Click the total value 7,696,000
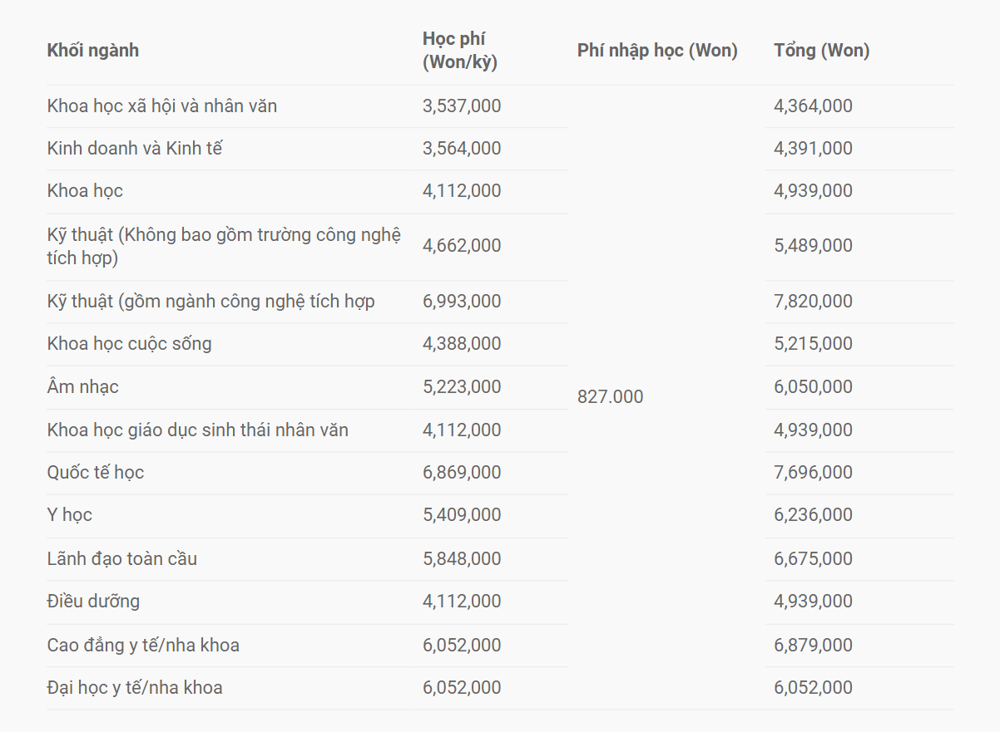 tap(813, 473)
